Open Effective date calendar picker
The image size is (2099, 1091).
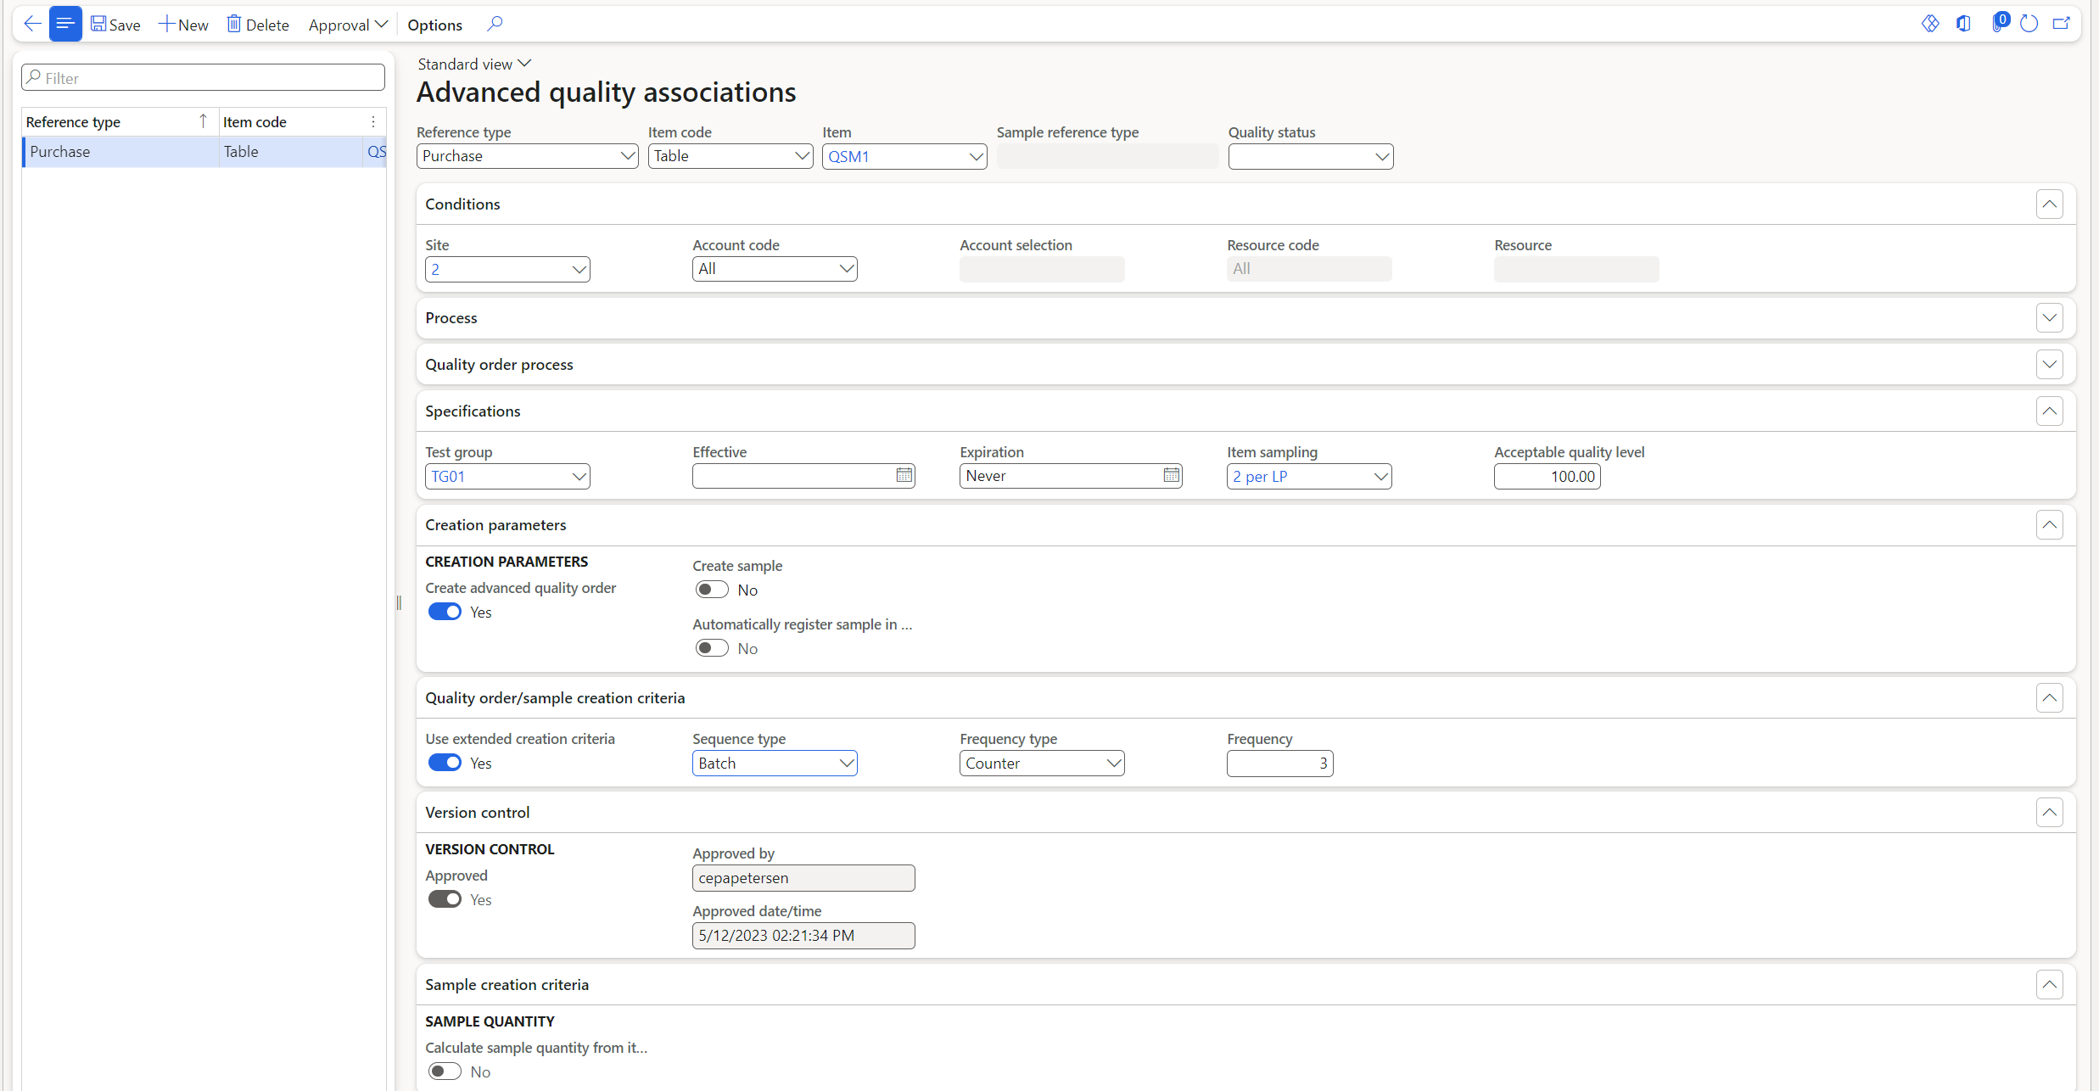tap(904, 476)
